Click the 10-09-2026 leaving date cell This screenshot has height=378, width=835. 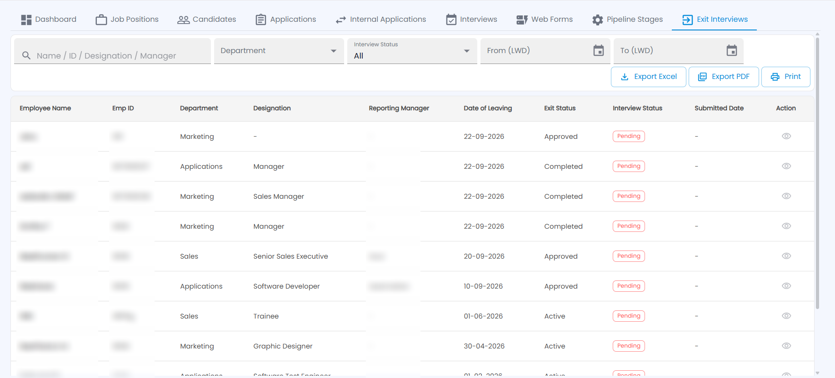coord(483,286)
